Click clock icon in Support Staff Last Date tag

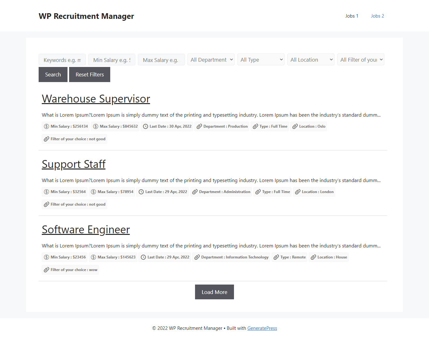[x=141, y=192]
